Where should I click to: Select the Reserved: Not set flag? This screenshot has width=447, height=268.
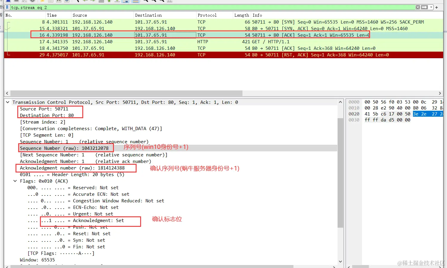73,188
